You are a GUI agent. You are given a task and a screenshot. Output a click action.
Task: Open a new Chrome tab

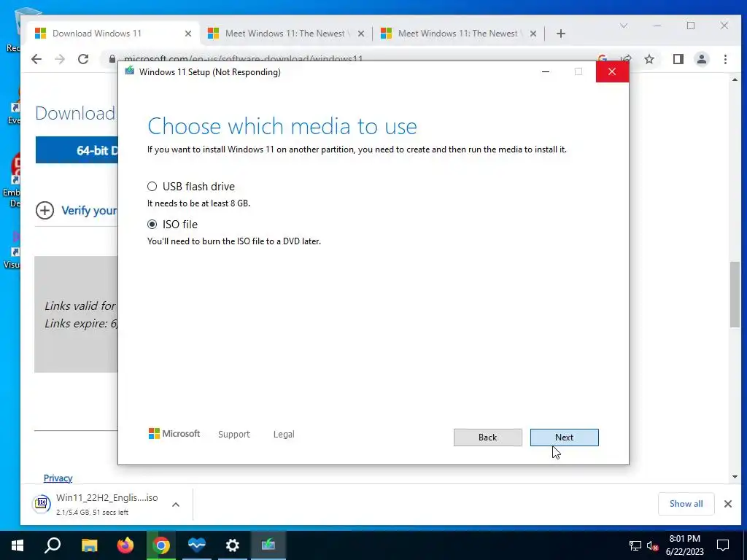click(561, 34)
